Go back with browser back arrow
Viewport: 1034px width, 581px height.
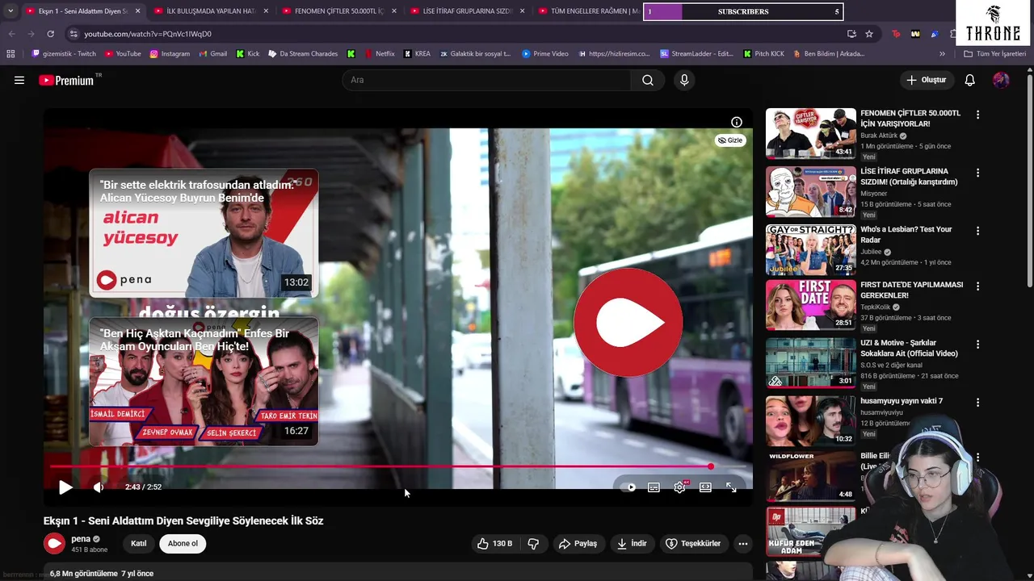11,34
